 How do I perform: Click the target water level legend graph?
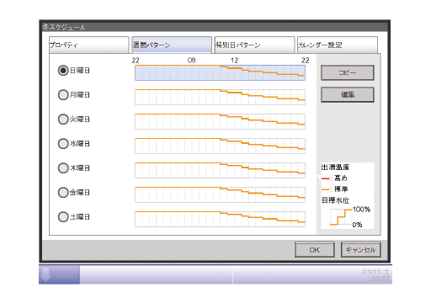point(341,217)
